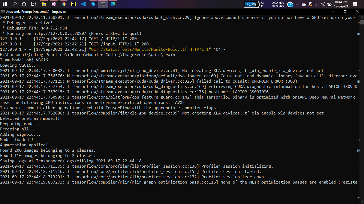Screen dimensions: 364x204
Task: Open the clock showing 10:44 PM
Action: pyautogui.click(x=341, y=4)
